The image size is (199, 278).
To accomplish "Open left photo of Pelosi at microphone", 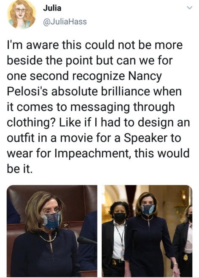I will click(x=52, y=231).
